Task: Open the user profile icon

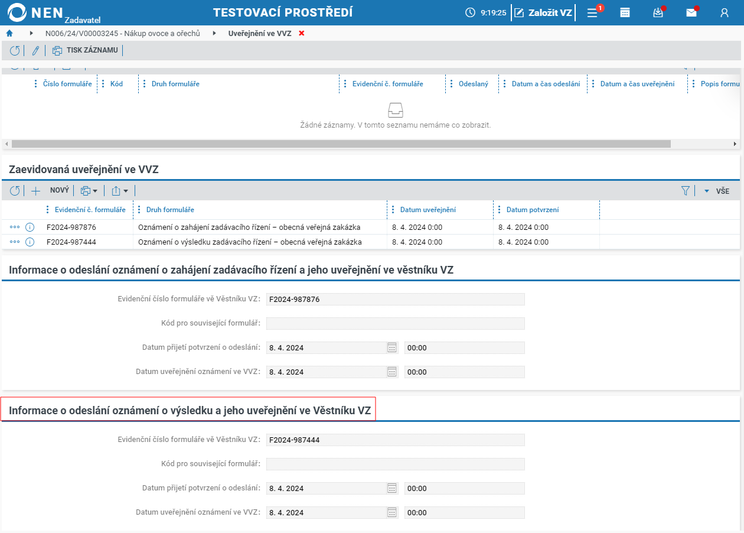Action: [725, 12]
